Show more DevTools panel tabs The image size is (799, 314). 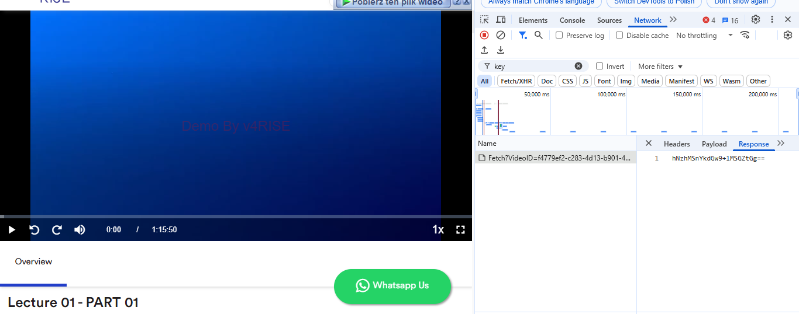(x=673, y=20)
